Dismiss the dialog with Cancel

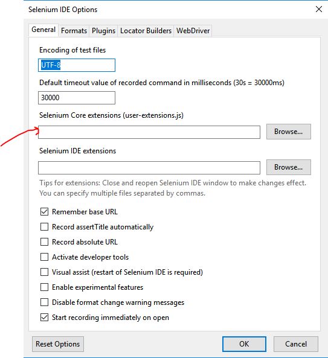pyautogui.click(x=296, y=344)
